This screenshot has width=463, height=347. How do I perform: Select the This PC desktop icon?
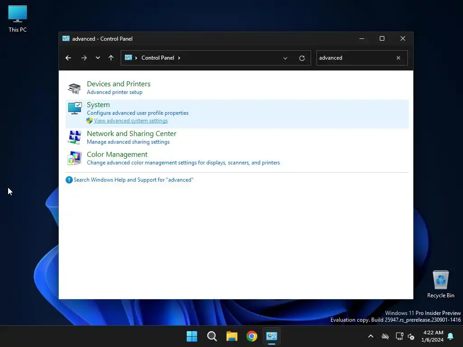coord(18,19)
